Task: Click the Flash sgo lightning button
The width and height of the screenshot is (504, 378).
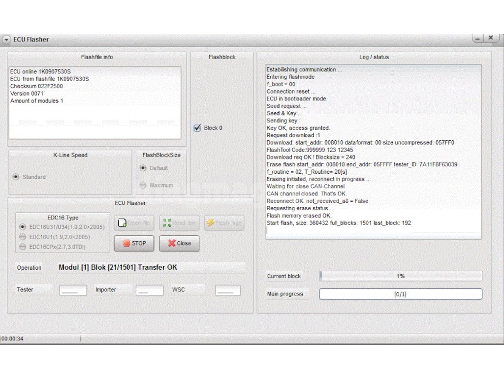Action: [x=224, y=223]
